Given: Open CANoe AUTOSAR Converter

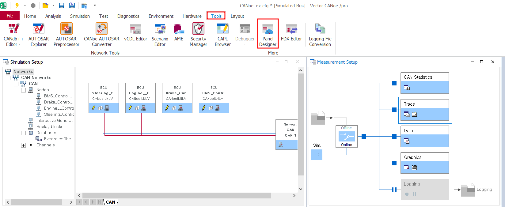Looking at the screenshot, I should [x=102, y=35].
